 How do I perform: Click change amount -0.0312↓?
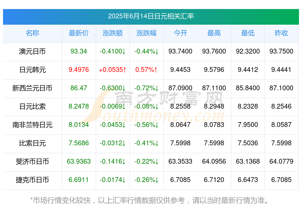point(113,143)
